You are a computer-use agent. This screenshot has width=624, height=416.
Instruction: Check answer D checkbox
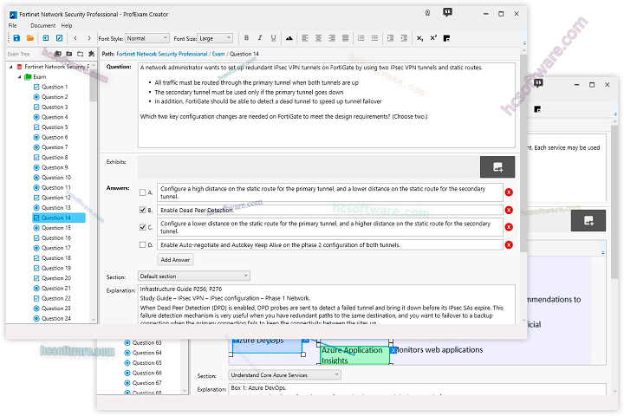tap(142, 244)
